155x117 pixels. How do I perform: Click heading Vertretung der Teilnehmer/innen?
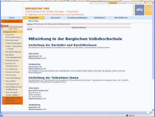click(x=53, y=78)
